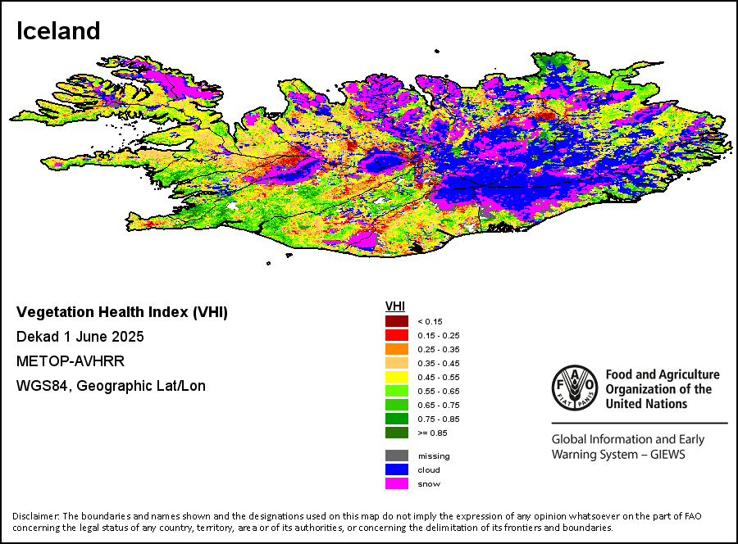Click the 'WGS84, Geographic Lat/Lon' text
Viewport: 738px width, 544px height.
point(111,386)
